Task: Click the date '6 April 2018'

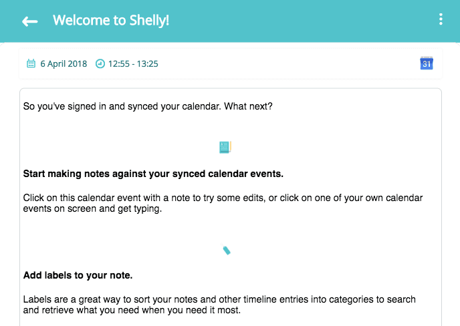Action: (64, 63)
